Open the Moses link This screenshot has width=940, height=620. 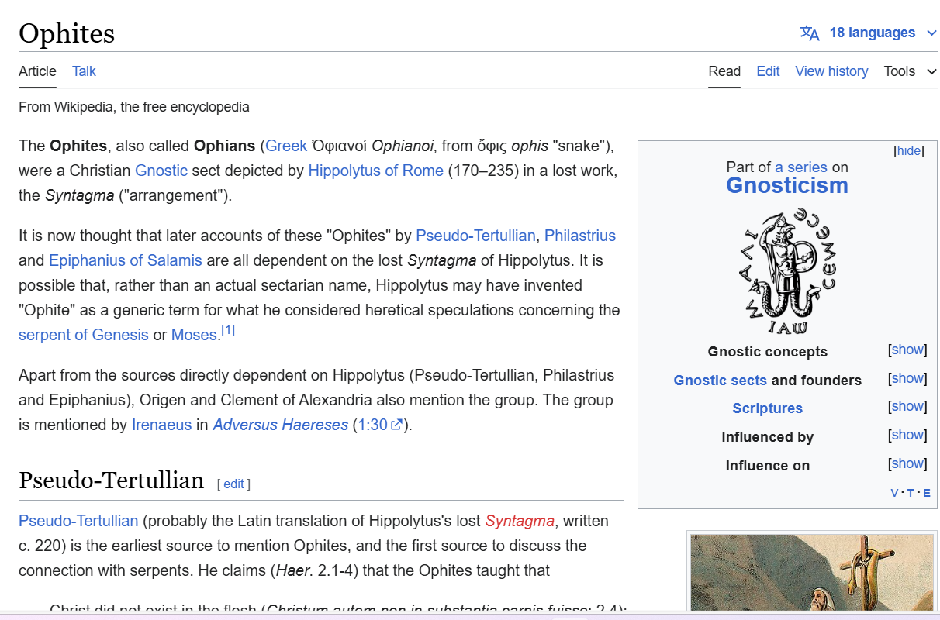click(194, 335)
